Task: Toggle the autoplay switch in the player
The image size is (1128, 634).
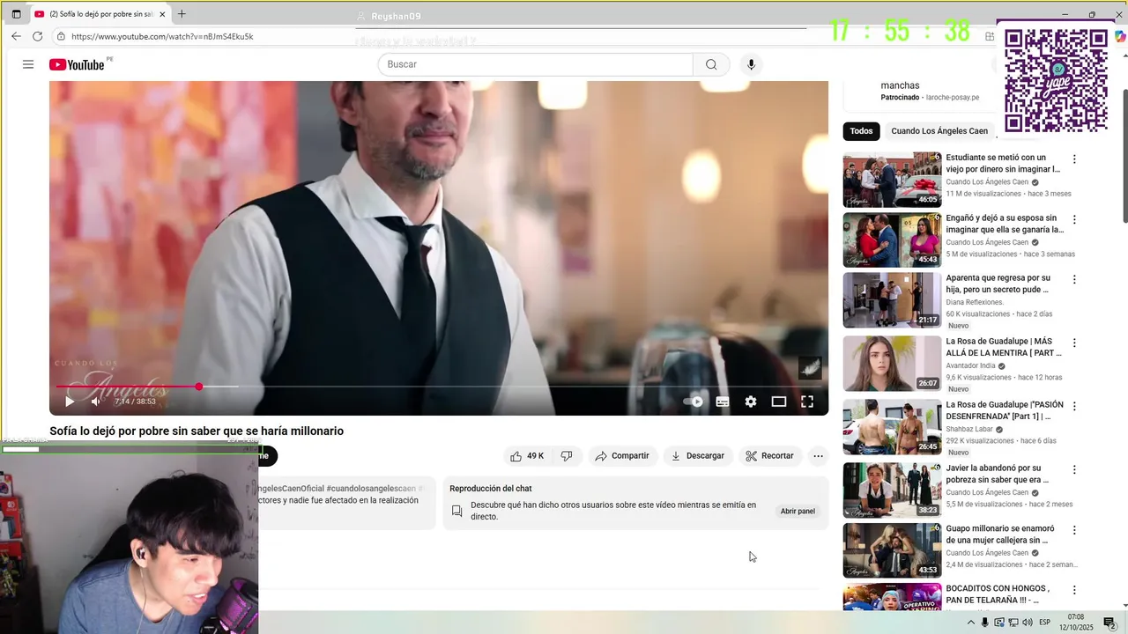Action: (x=694, y=402)
